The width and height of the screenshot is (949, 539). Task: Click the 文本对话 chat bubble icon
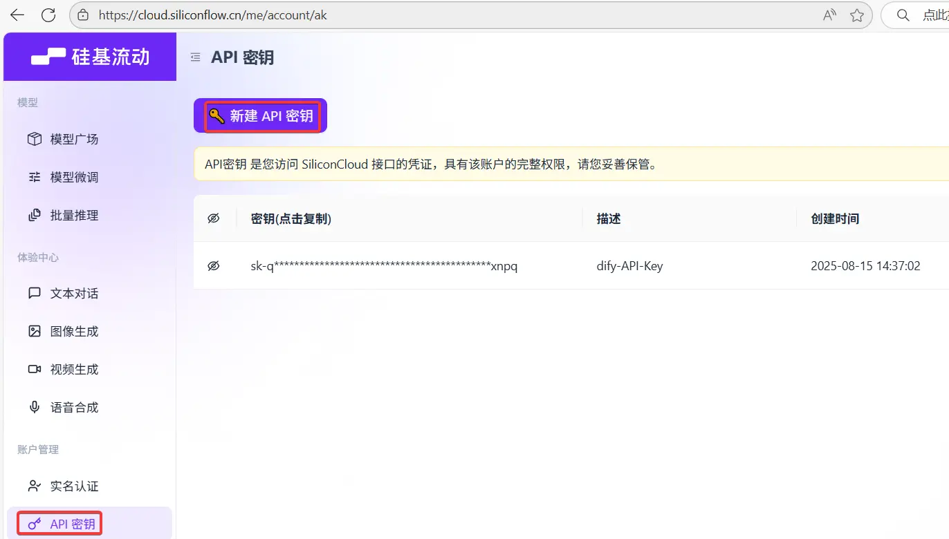(34, 293)
